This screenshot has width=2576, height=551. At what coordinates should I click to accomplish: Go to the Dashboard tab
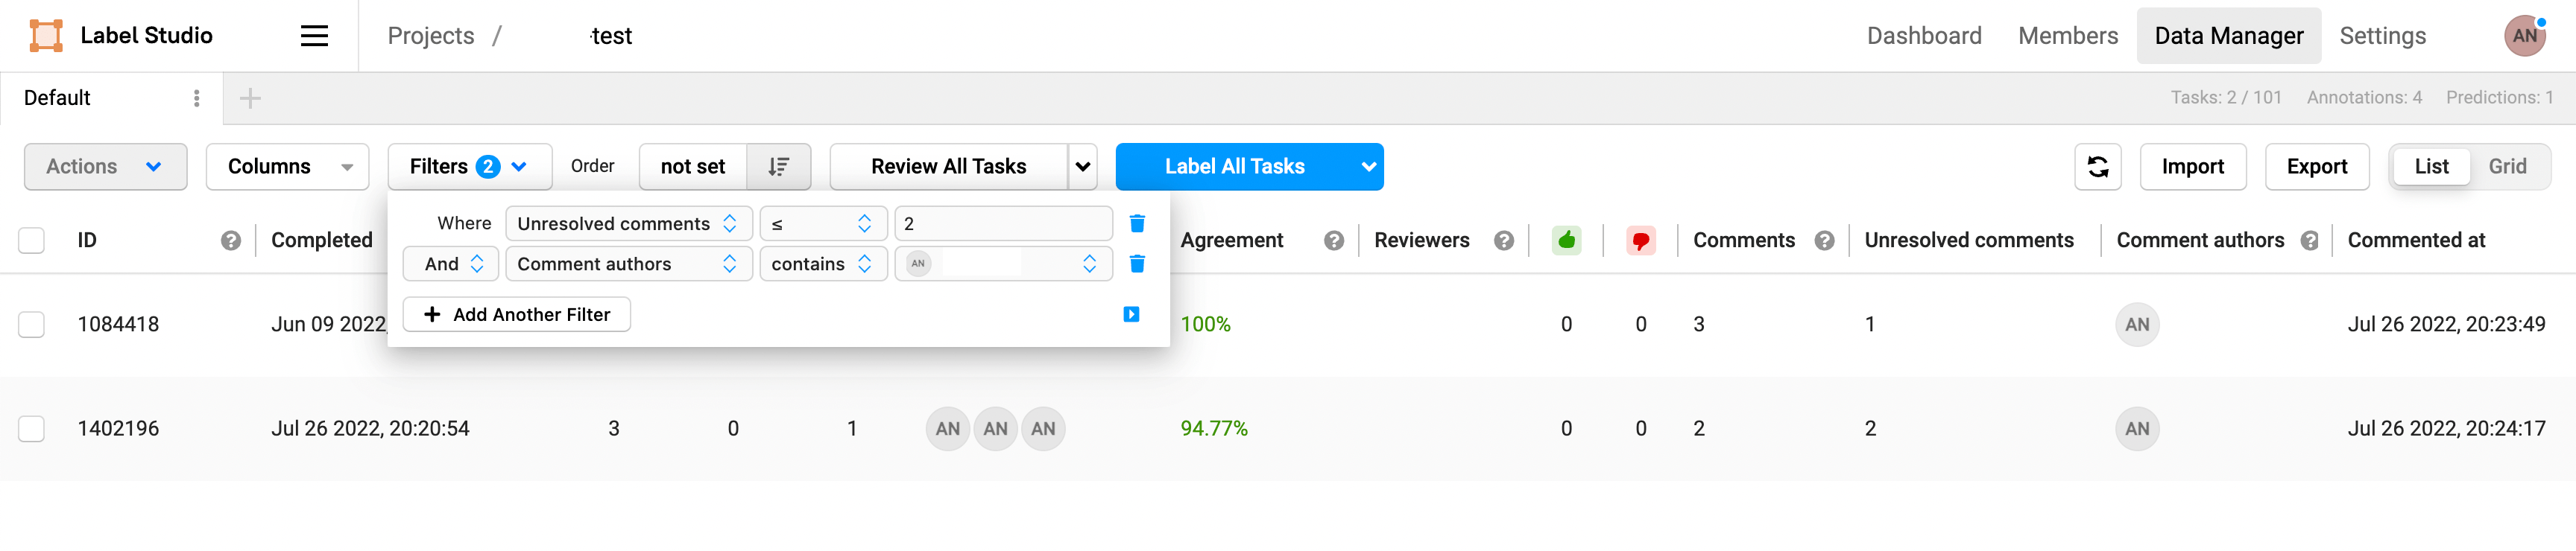(1923, 36)
